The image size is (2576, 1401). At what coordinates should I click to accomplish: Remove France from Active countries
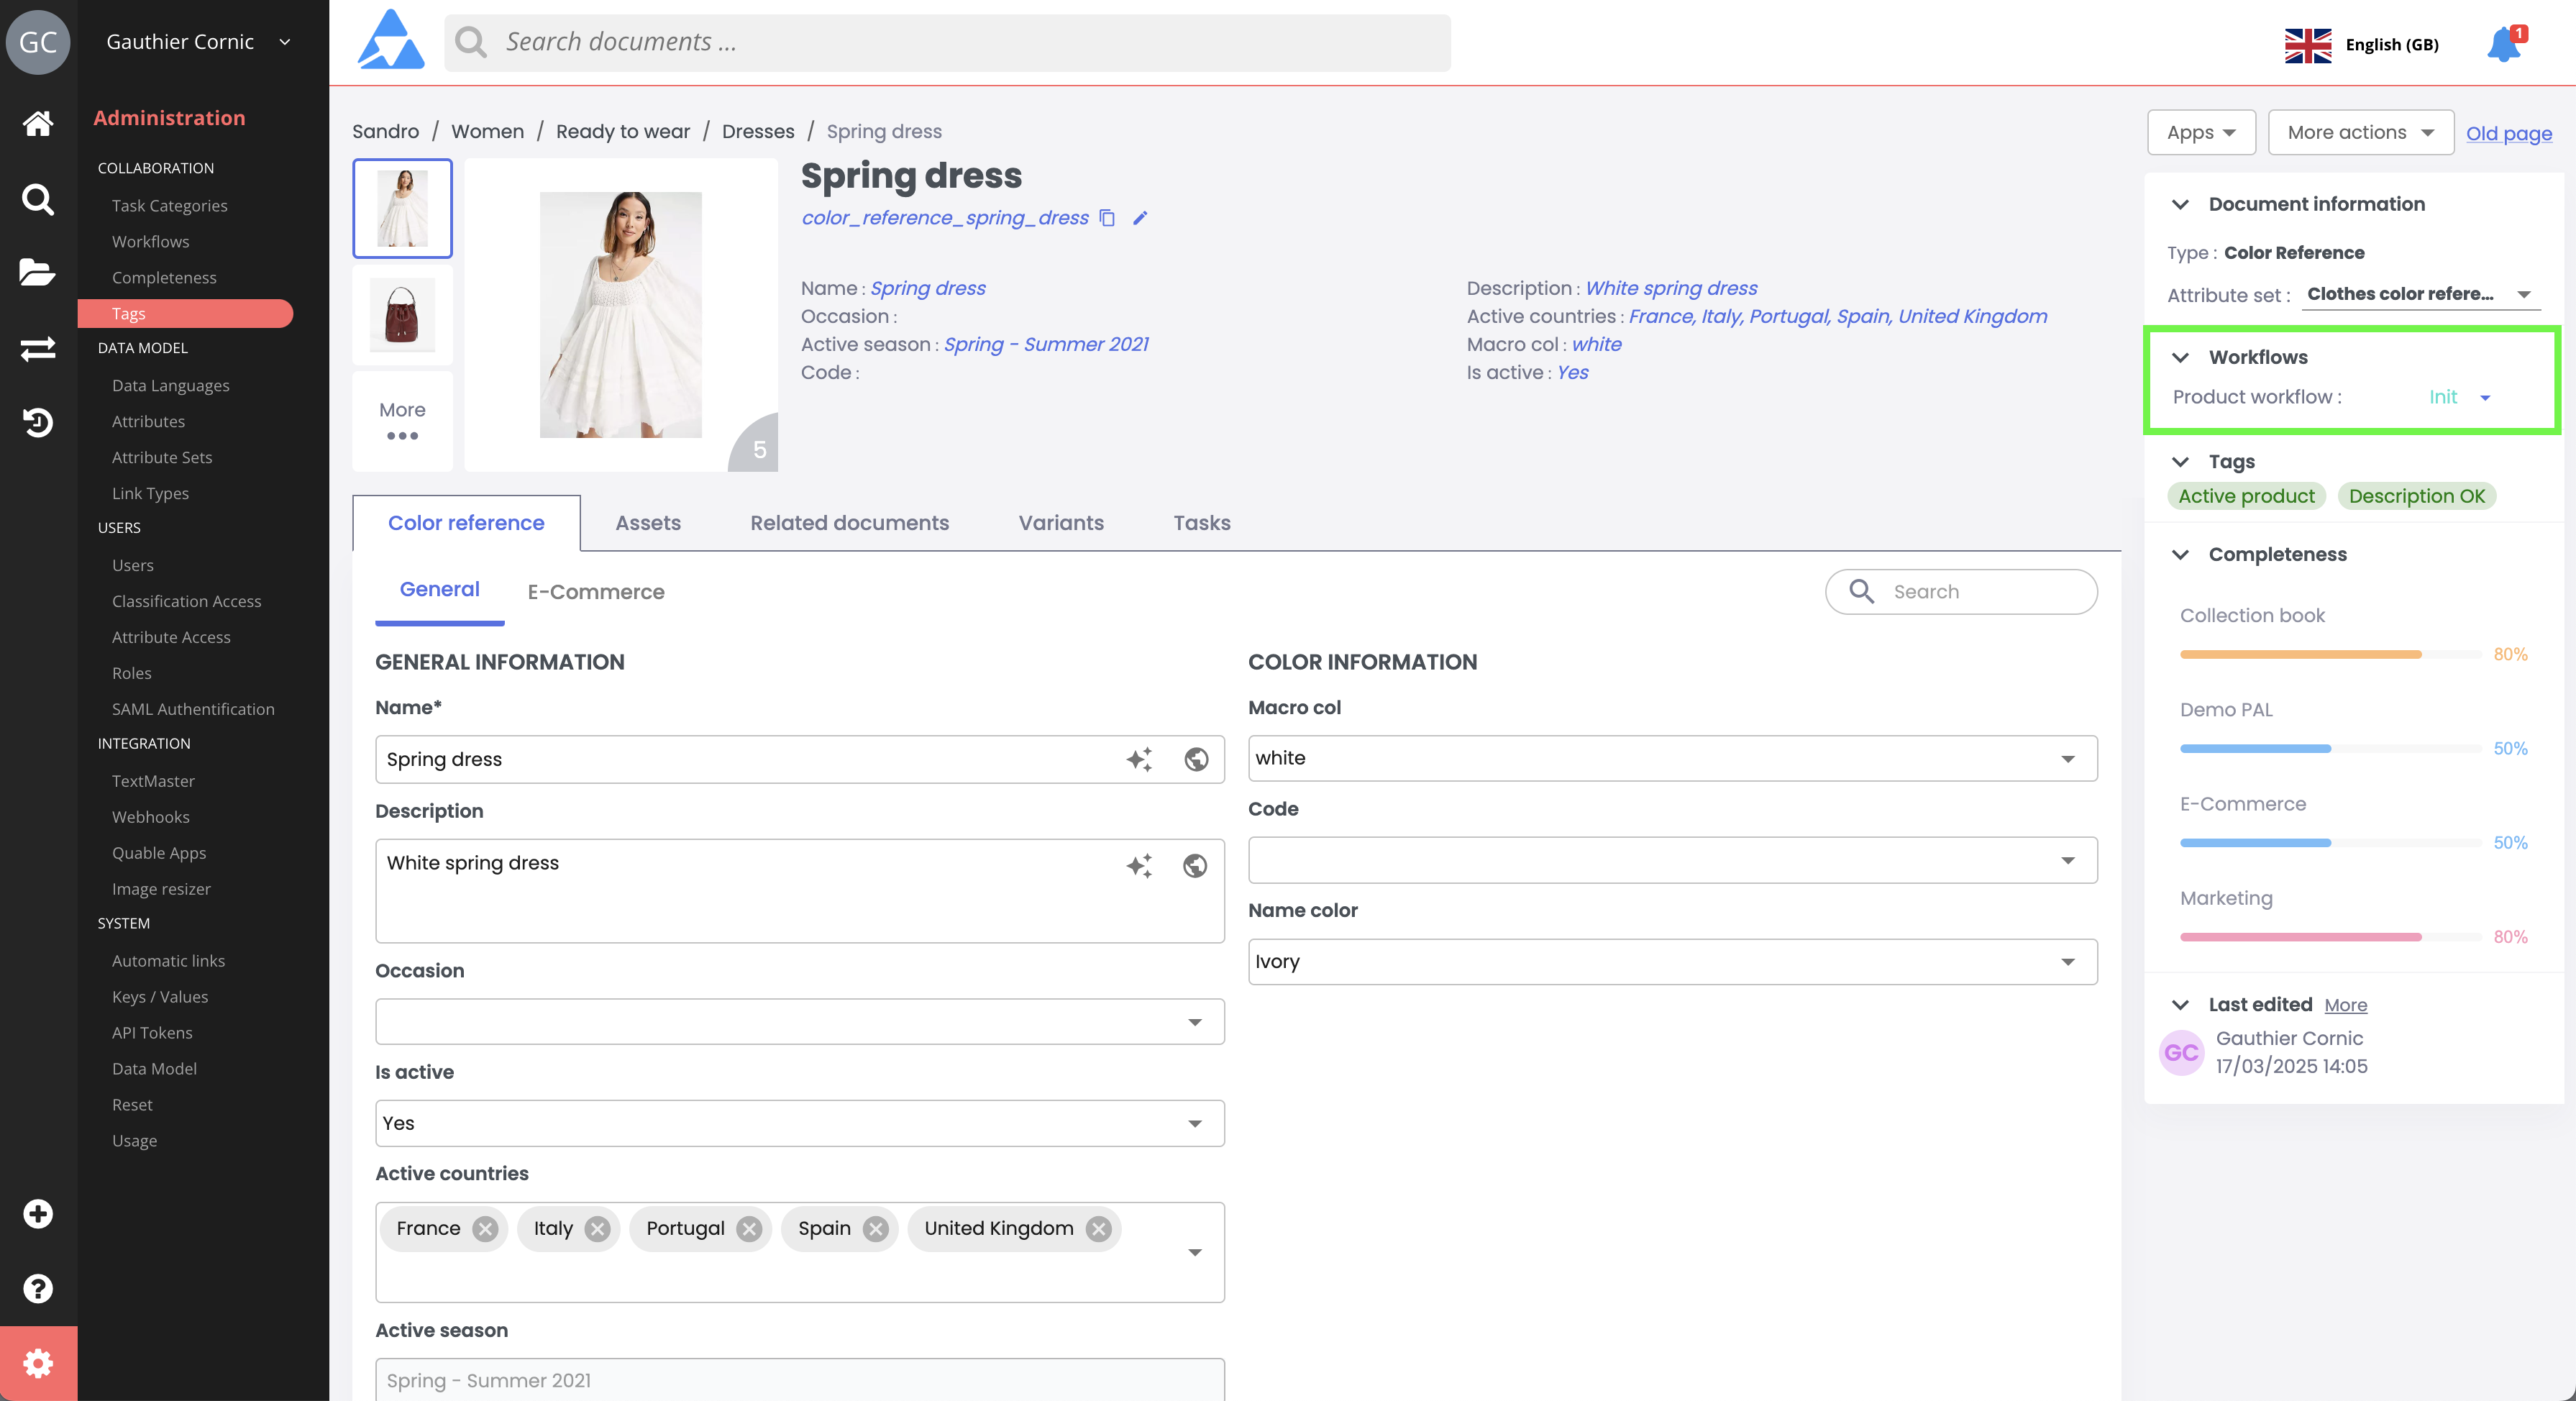[x=486, y=1228]
